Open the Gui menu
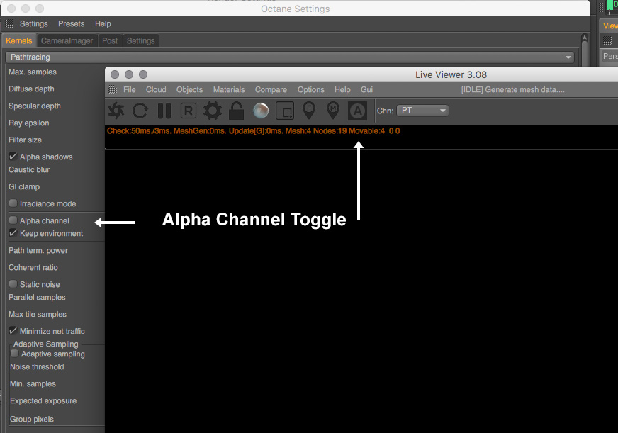Viewport: 618px width, 433px height. point(366,89)
